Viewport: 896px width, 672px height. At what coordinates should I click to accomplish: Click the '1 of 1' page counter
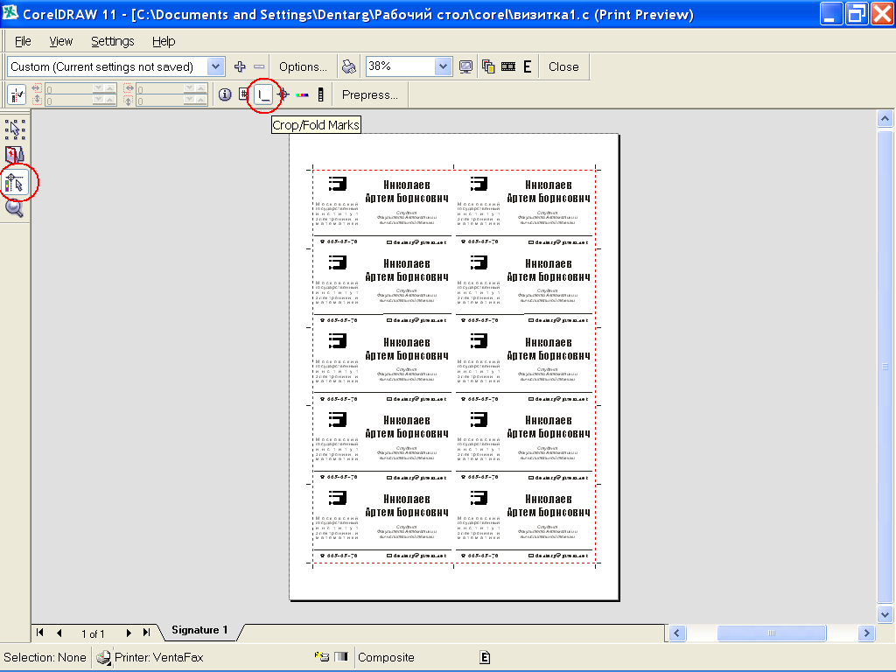93,633
